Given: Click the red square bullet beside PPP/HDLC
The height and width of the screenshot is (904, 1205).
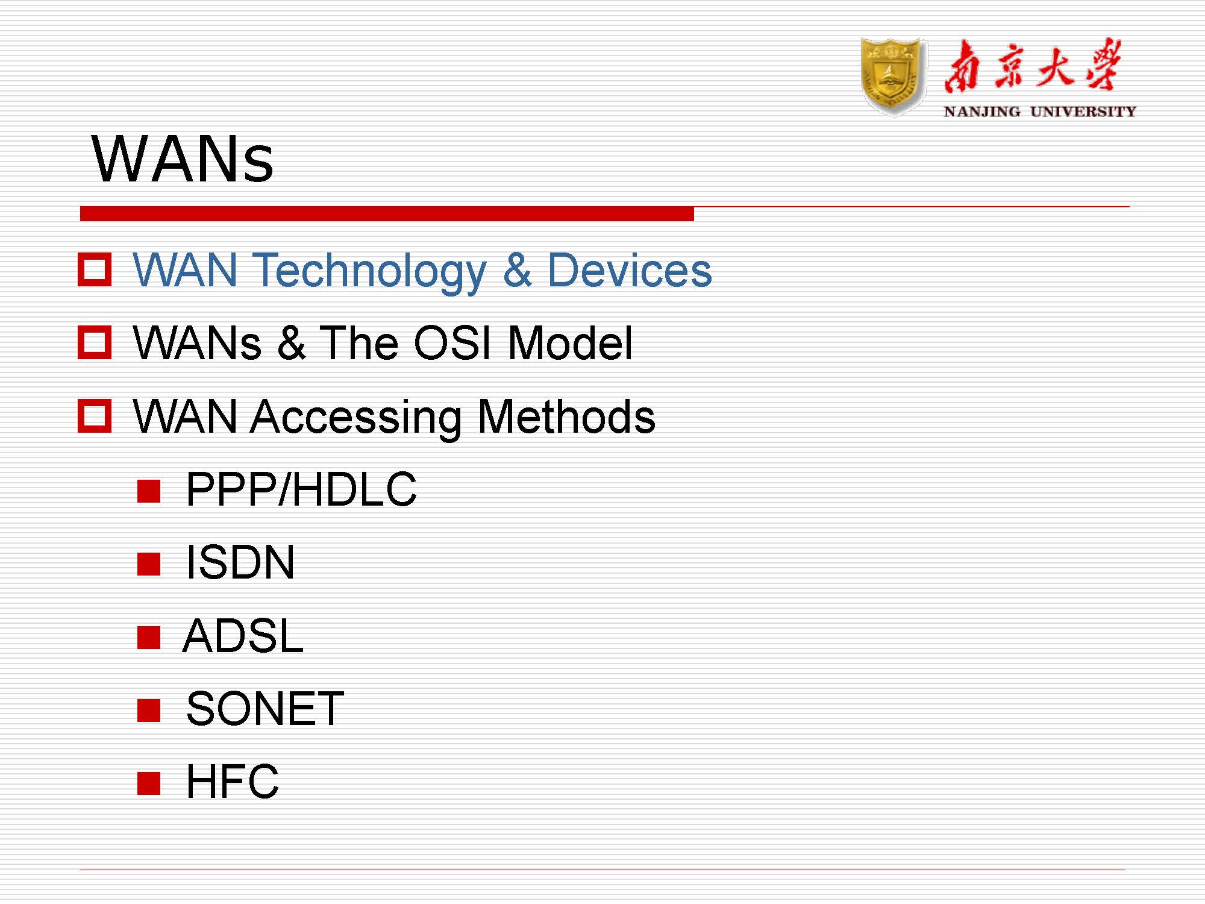Looking at the screenshot, I should [149, 491].
